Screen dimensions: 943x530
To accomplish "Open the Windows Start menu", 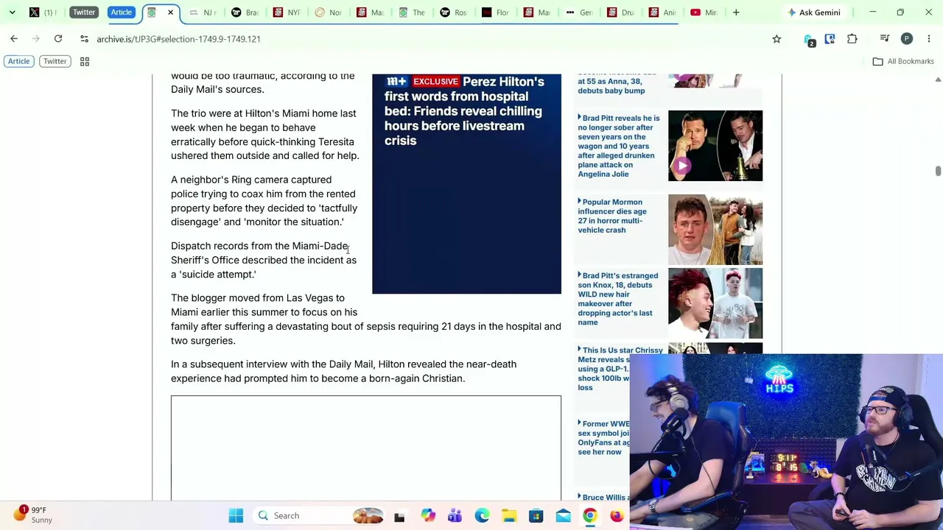I will tap(236, 515).
